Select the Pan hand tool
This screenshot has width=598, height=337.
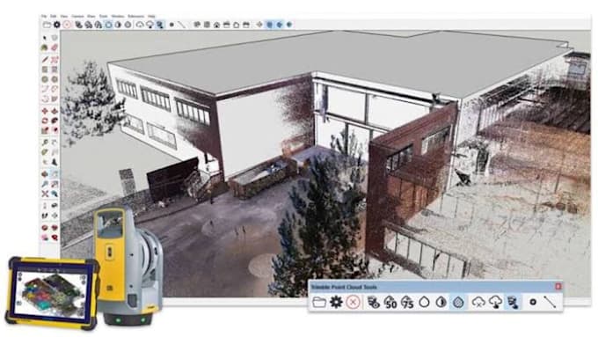pyautogui.click(x=55, y=174)
